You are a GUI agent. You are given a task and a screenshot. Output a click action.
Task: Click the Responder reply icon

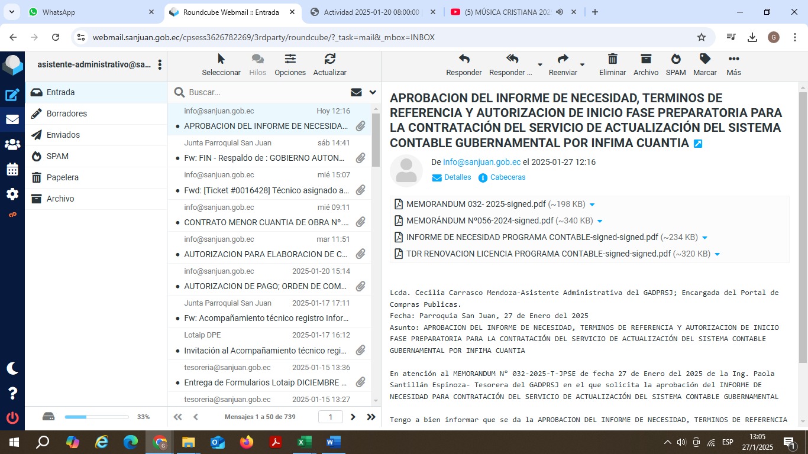pyautogui.click(x=464, y=59)
